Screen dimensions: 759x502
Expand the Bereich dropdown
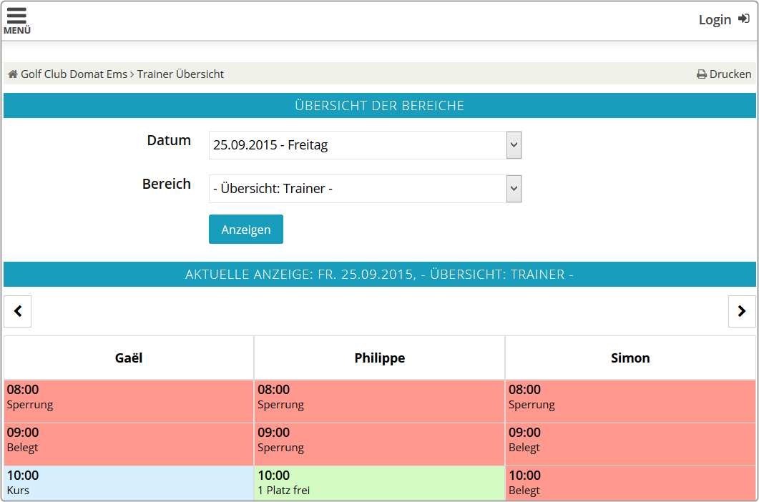pos(514,189)
